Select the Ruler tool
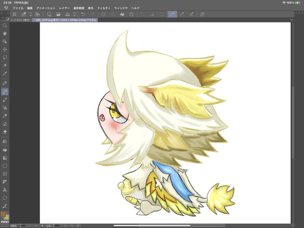The height and width of the screenshot is (228, 304). coord(4,182)
